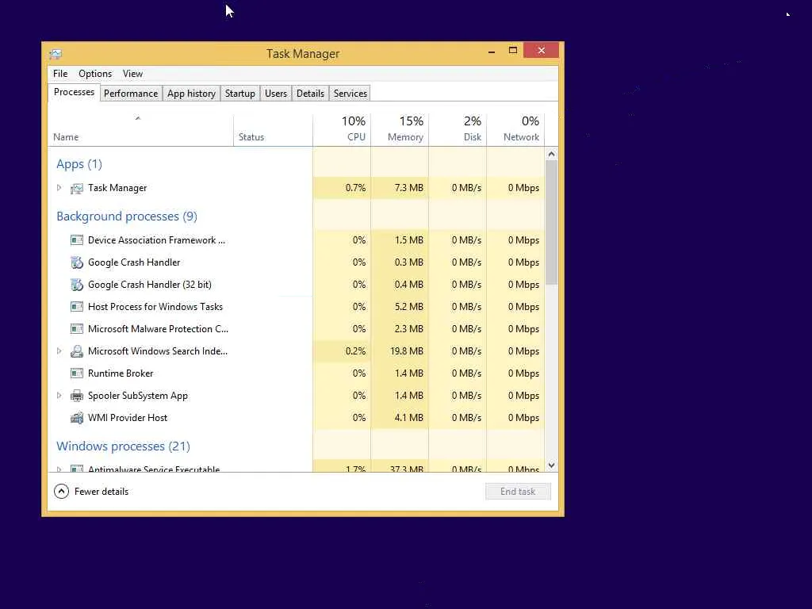Click the Task Manager title bar icon
This screenshot has width=812, height=609.
coord(56,54)
